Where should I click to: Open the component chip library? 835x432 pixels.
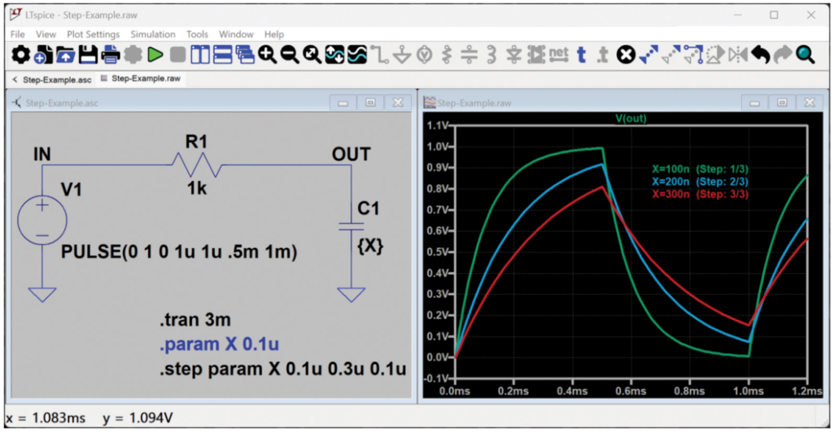coord(537,54)
